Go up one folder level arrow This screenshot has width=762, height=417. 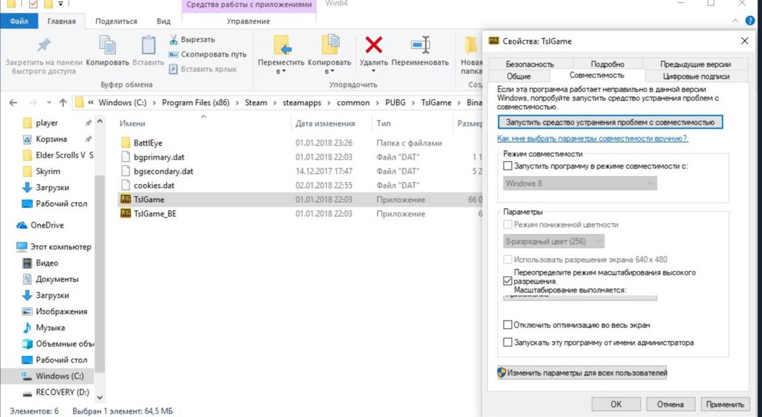63,102
